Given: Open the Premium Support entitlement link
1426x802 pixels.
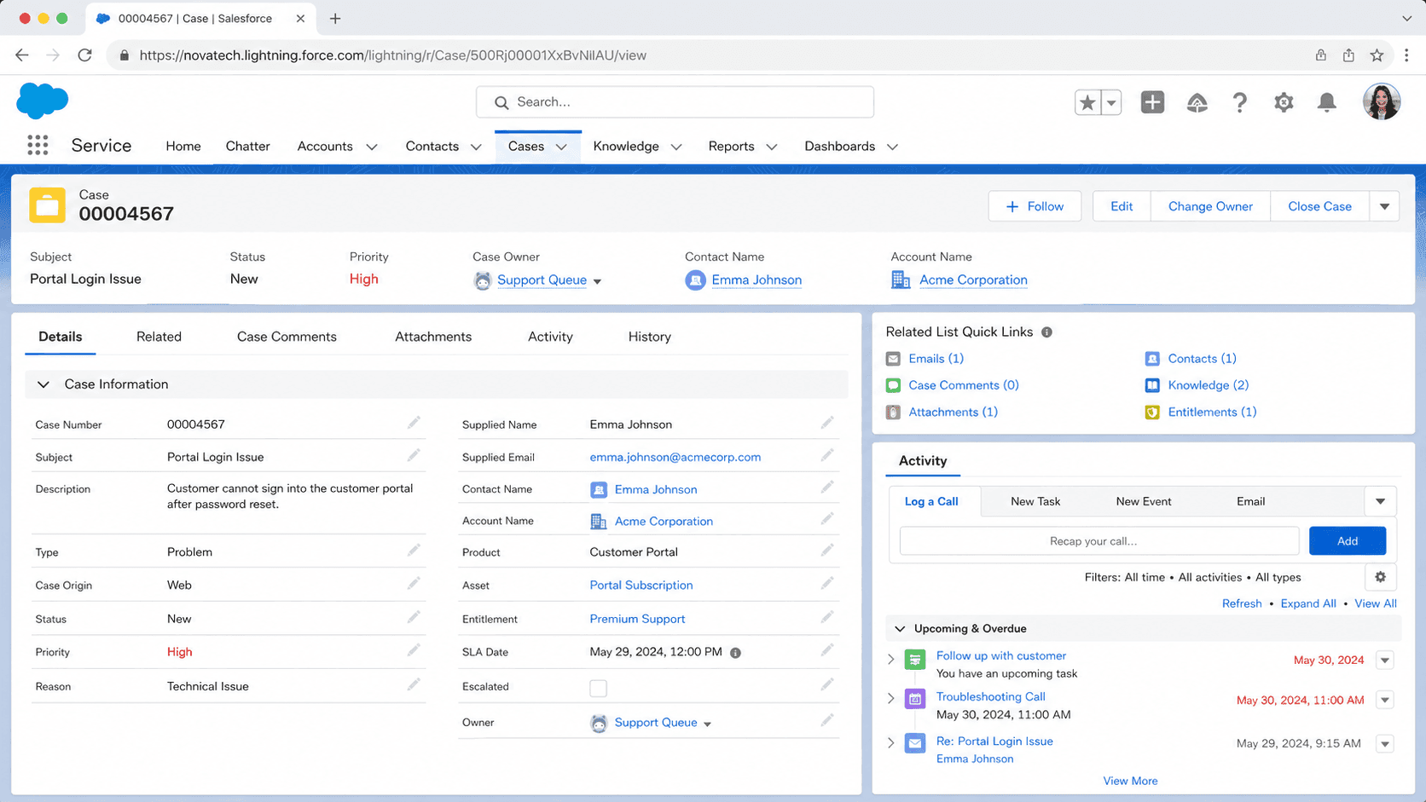Looking at the screenshot, I should pyautogui.click(x=637, y=619).
